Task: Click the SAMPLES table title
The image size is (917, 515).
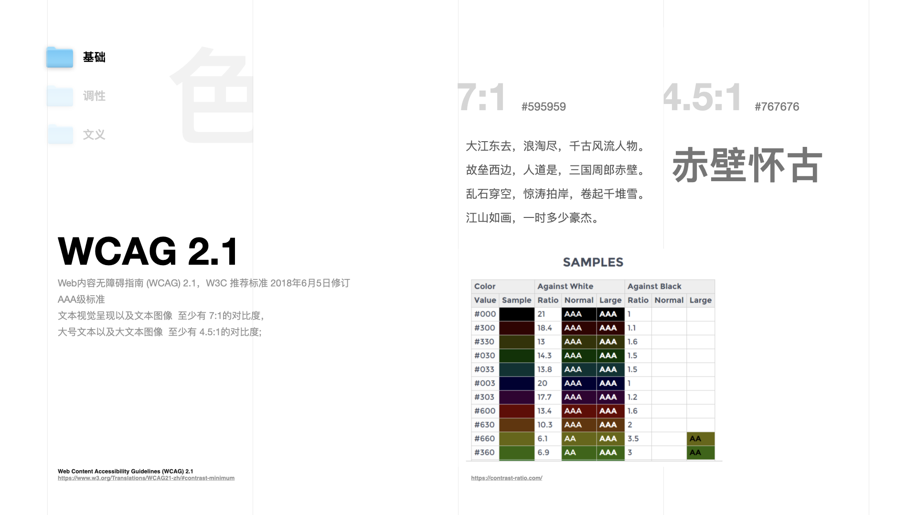Action: pyautogui.click(x=593, y=262)
